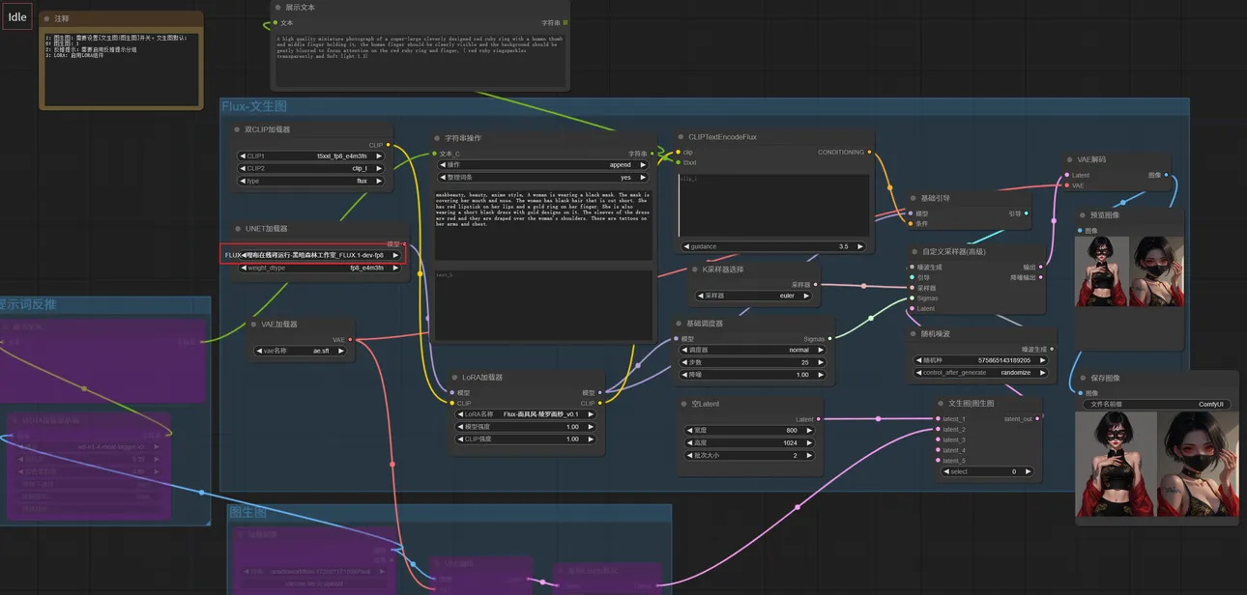Screen dimensions: 1247x595
Task: Collapse the 双CLIP加载器 node via its dot
Action: click(x=238, y=129)
